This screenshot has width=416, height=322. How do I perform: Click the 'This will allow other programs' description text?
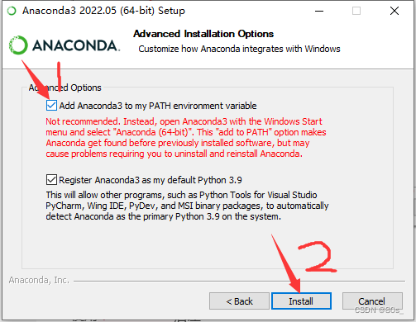click(187, 206)
